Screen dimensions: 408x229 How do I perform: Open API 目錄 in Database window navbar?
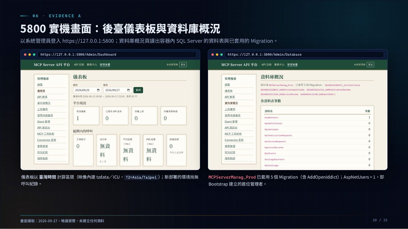(x=266, y=65)
